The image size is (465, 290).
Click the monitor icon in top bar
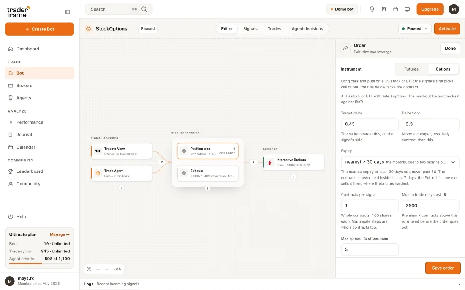click(407, 9)
